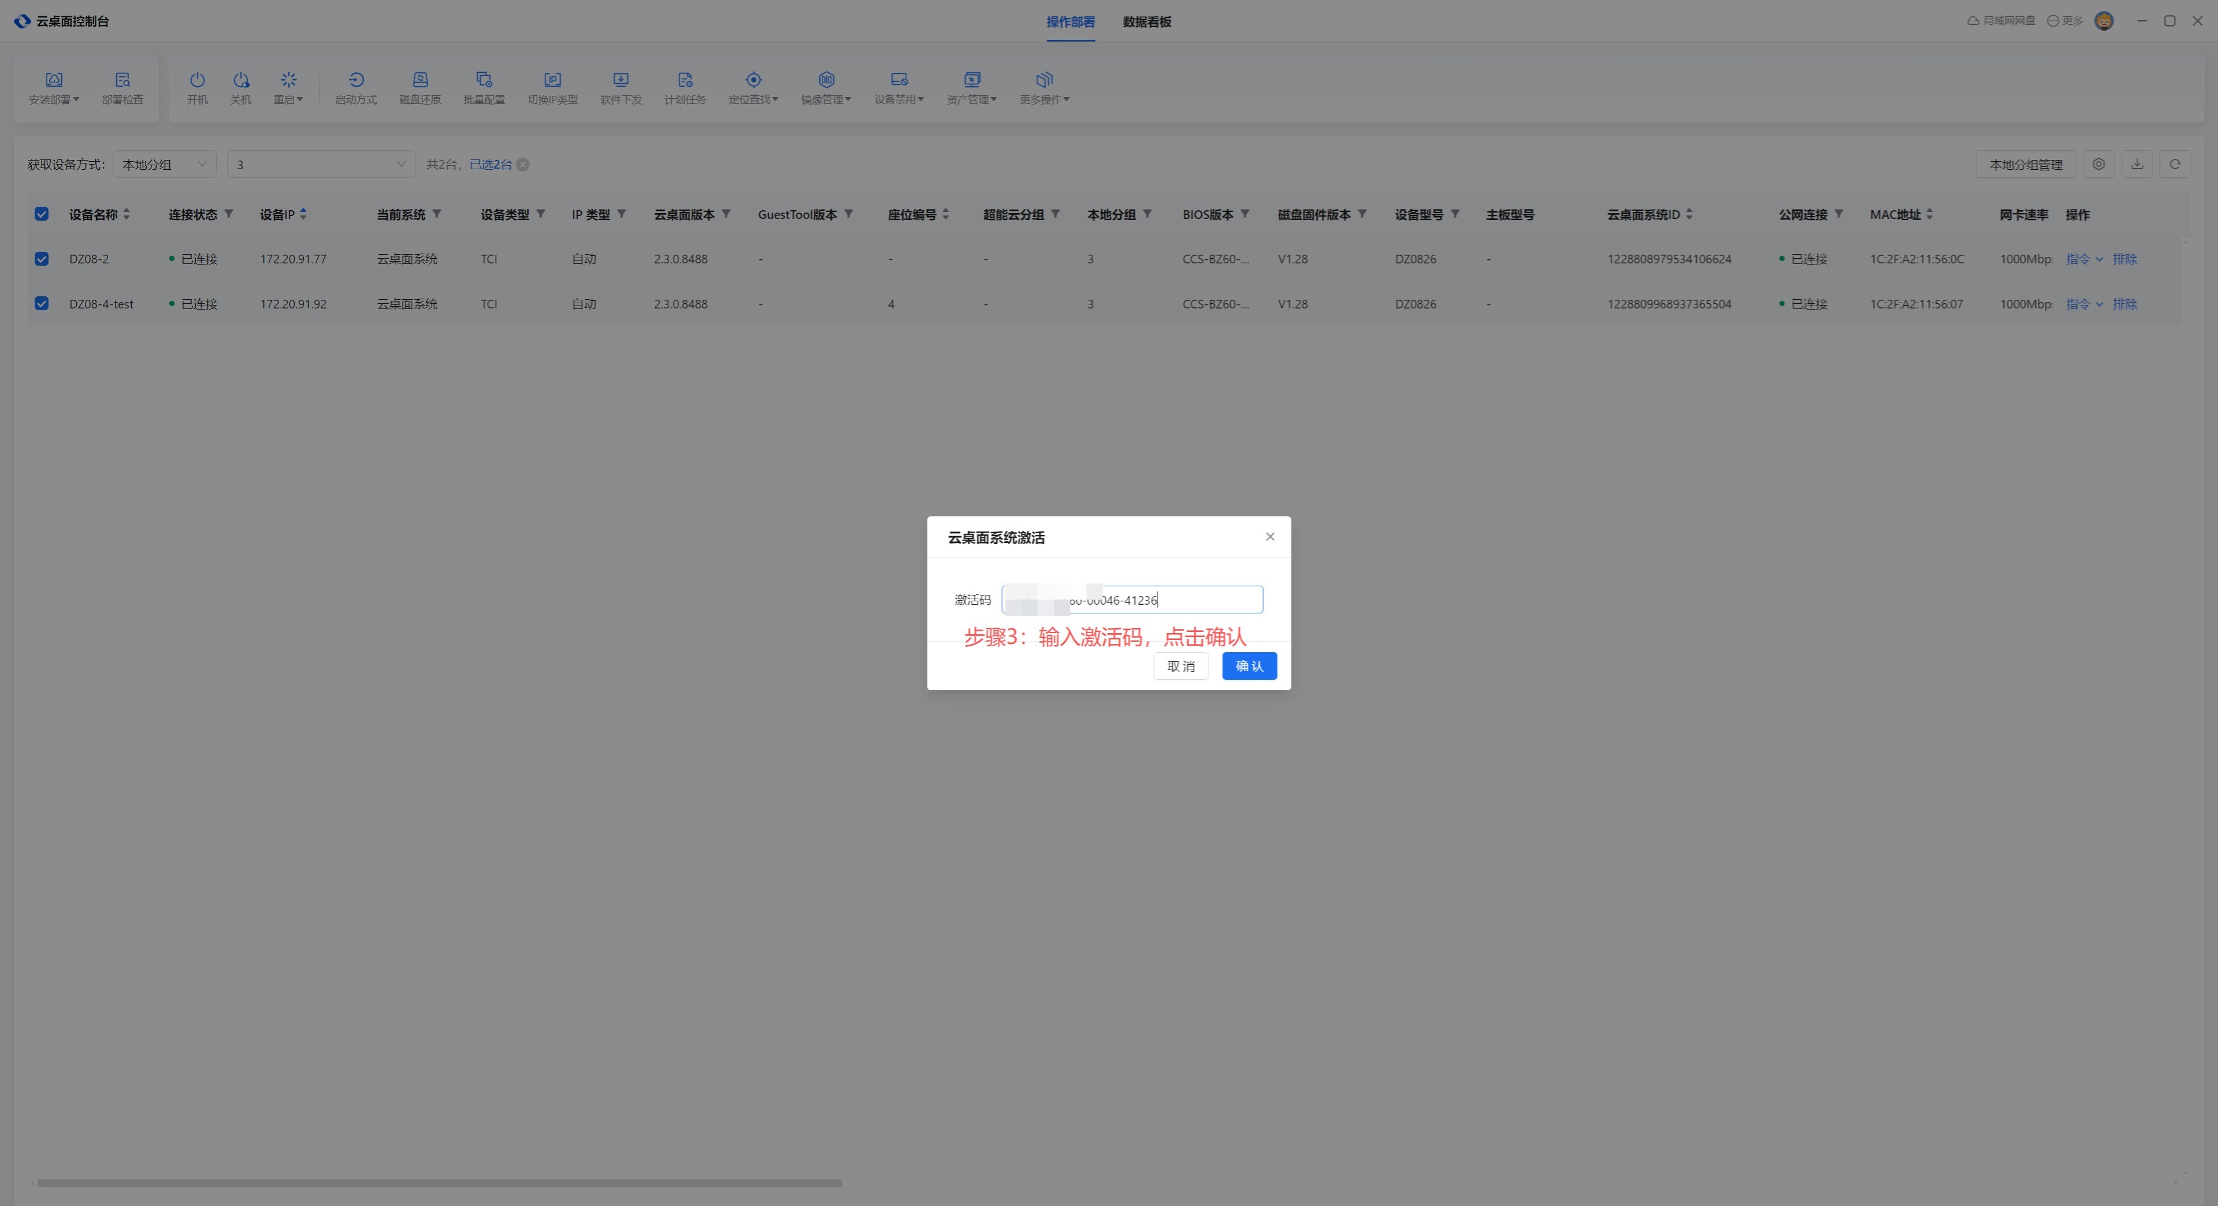Viewport: 2218px width, 1206px height.
Task: Click the refresh icon beside 本地分组管理
Action: (2174, 165)
